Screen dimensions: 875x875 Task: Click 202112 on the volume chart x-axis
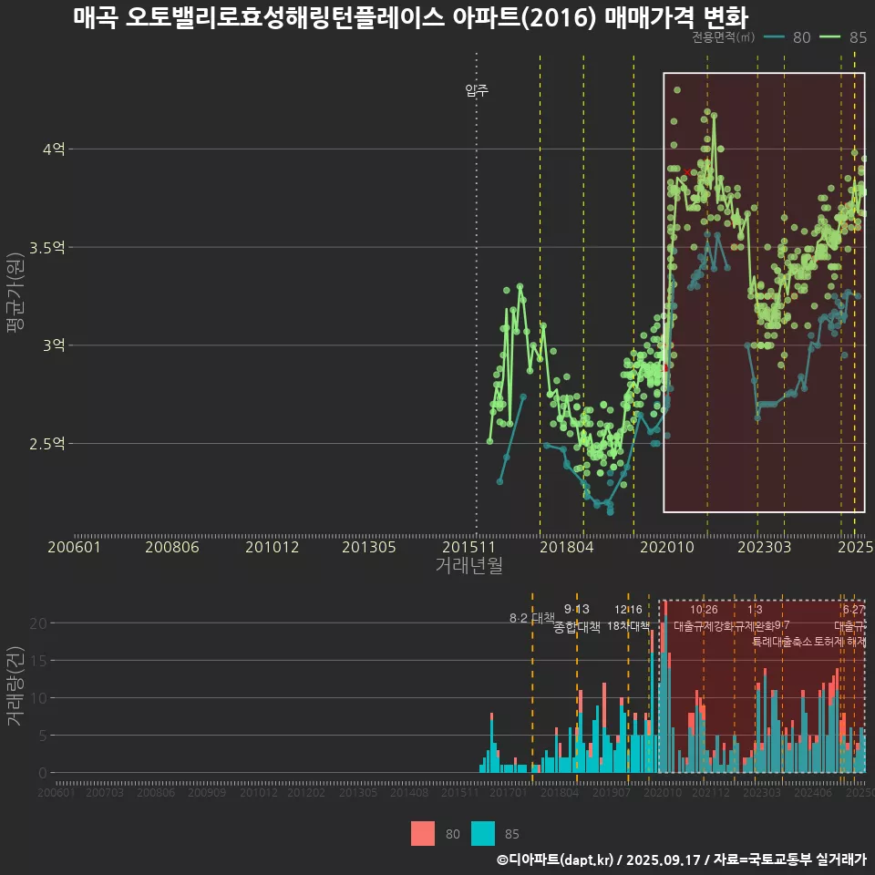[711, 792]
